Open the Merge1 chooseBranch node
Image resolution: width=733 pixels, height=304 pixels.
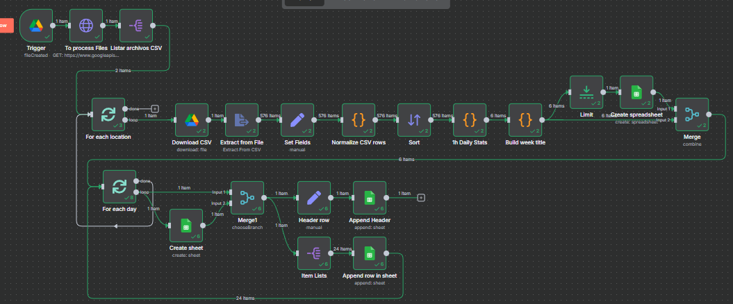coord(247,198)
